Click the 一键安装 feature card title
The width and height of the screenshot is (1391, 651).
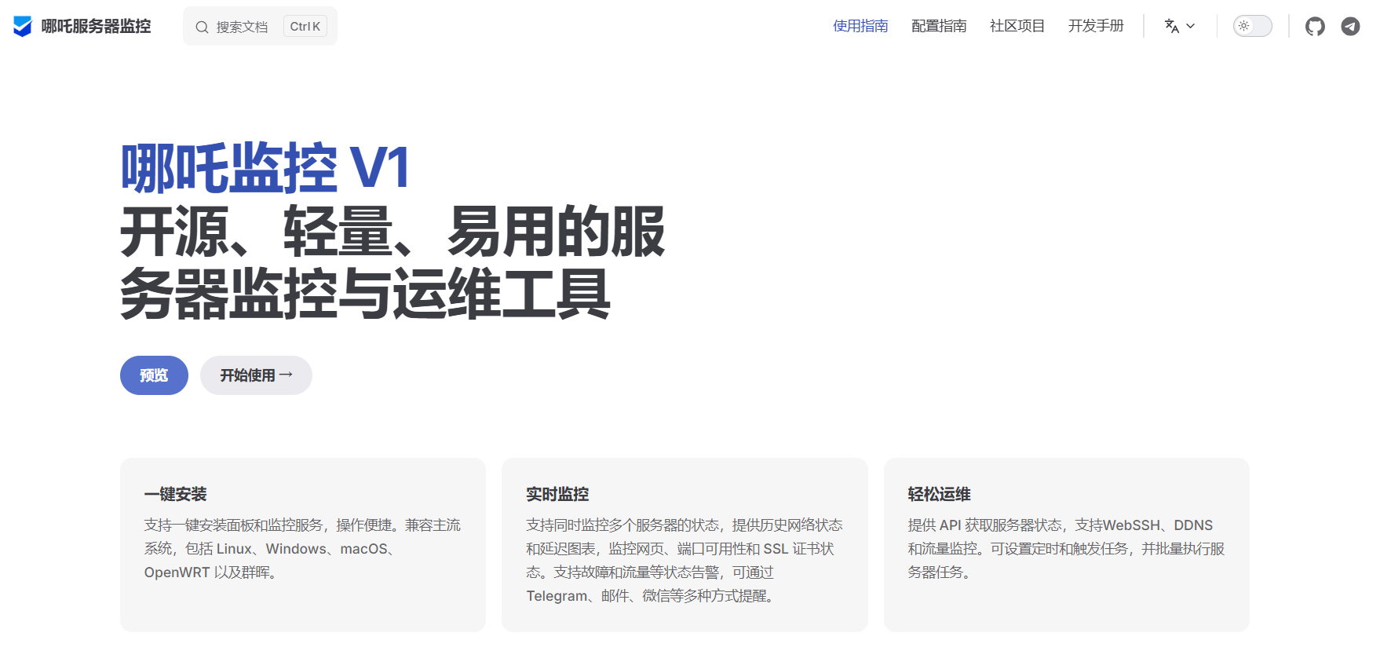[x=175, y=494]
